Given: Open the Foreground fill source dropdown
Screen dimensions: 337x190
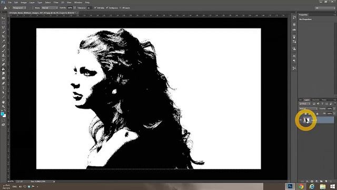Looking at the screenshot, I should click(19, 8).
